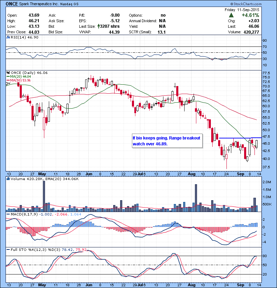Screen dimensions: 277x288
Task: Click the -4 level on the MACD axis
Action: (x=263, y=242)
